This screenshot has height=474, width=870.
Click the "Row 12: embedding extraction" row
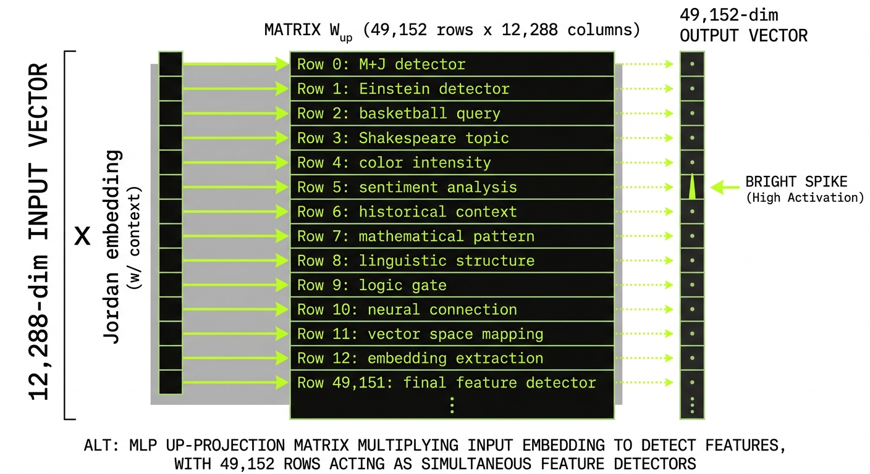click(x=452, y=359)
